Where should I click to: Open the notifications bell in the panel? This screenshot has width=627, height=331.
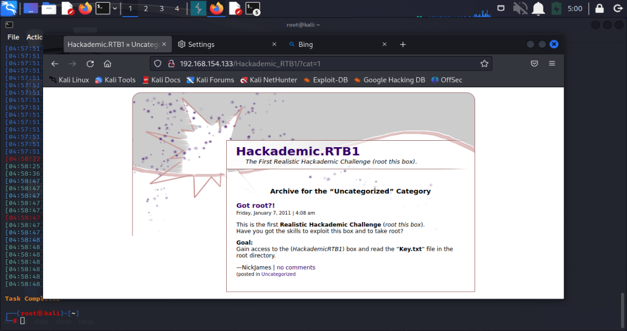538,9
